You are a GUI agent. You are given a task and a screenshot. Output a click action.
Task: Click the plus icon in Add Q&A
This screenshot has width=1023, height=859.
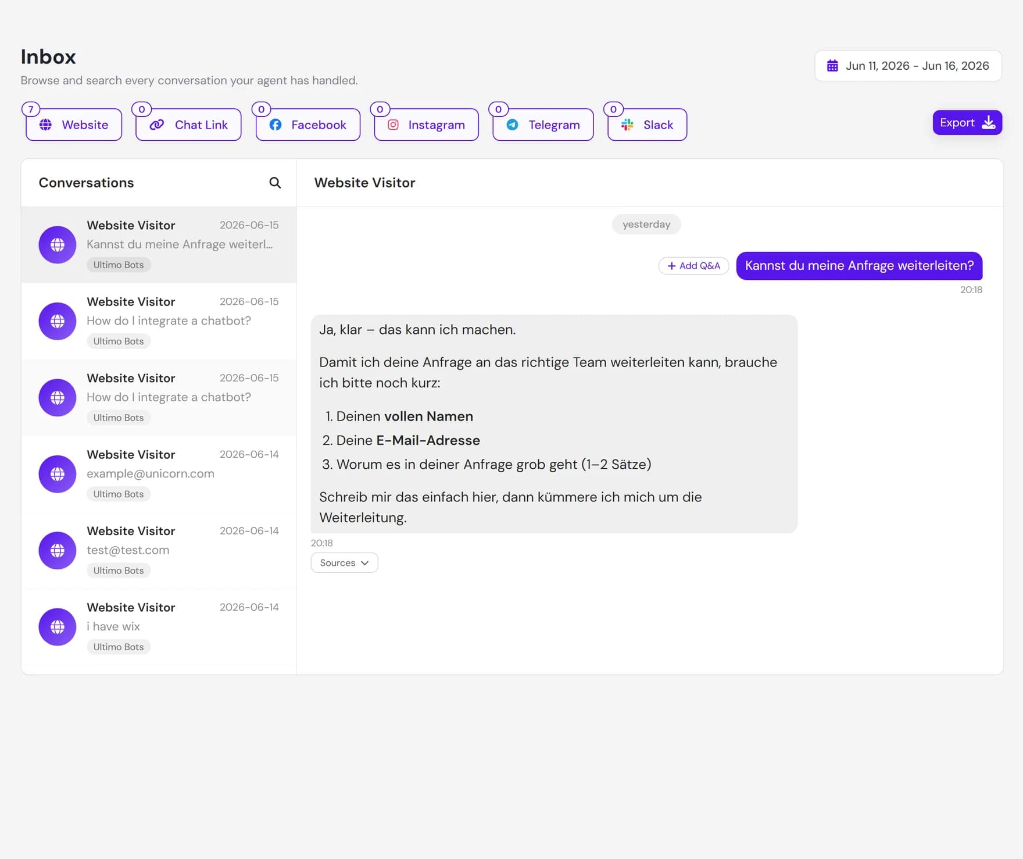click(x=671, y=266)
